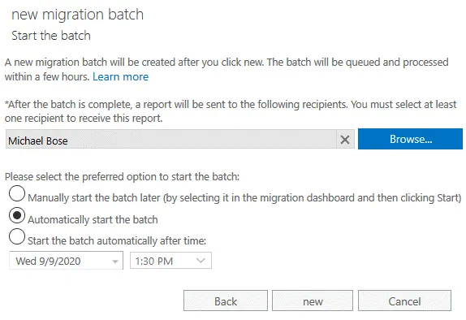The width and height of the screenshot is (466, 320).
Task: Click the Start the batch subtitle
Action: [x=51, y=36]
